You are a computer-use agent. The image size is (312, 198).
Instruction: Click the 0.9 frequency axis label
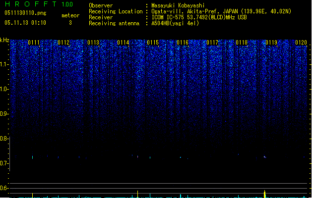(x=4, y=114)
